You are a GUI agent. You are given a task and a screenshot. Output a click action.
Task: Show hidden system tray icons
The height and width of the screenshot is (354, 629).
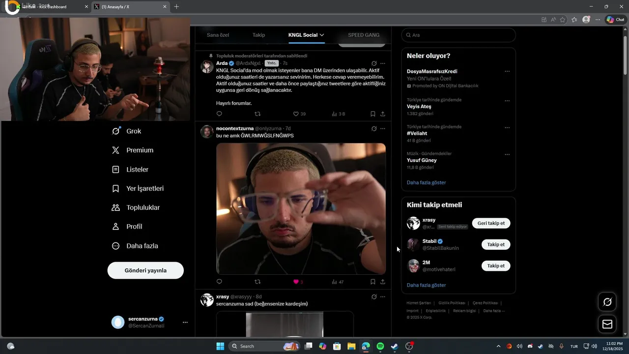point(498,346)
